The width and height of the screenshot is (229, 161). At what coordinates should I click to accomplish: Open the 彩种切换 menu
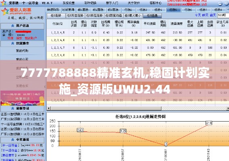click(x=90, y=3)
